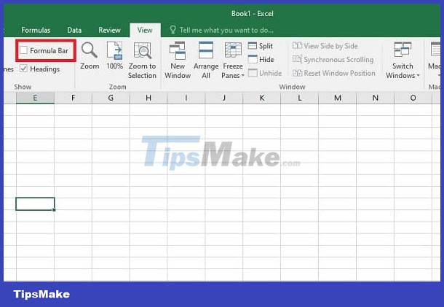444x307 pixels.
Task: Click Reset Window Position
Action: click(x=334, y=73)
